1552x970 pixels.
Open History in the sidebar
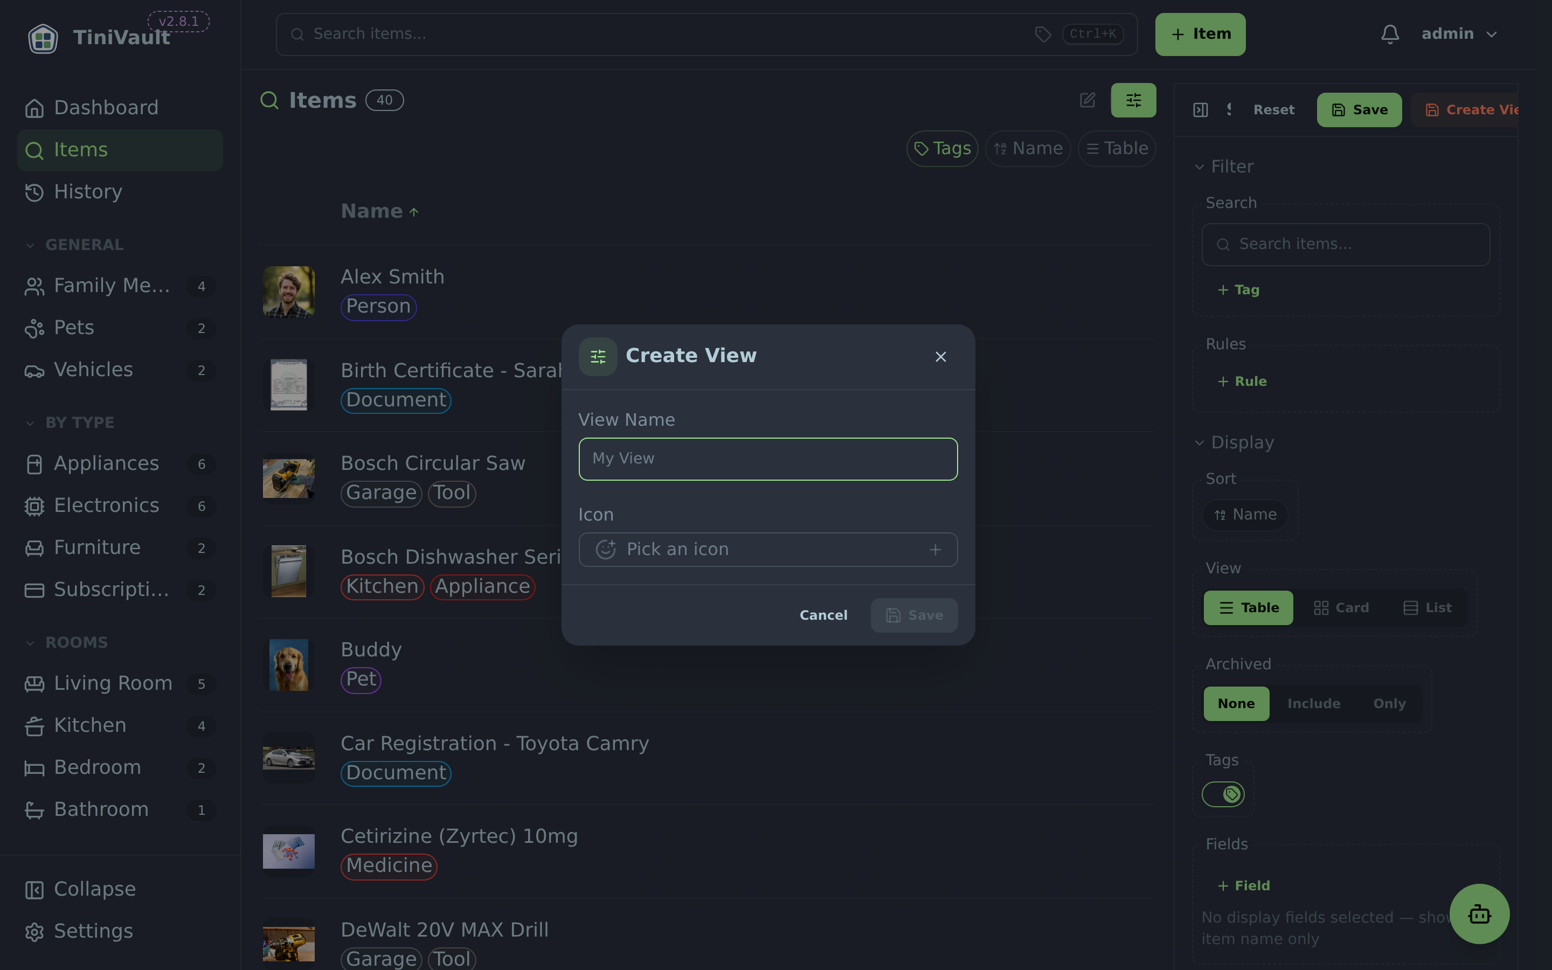[120, 192]
